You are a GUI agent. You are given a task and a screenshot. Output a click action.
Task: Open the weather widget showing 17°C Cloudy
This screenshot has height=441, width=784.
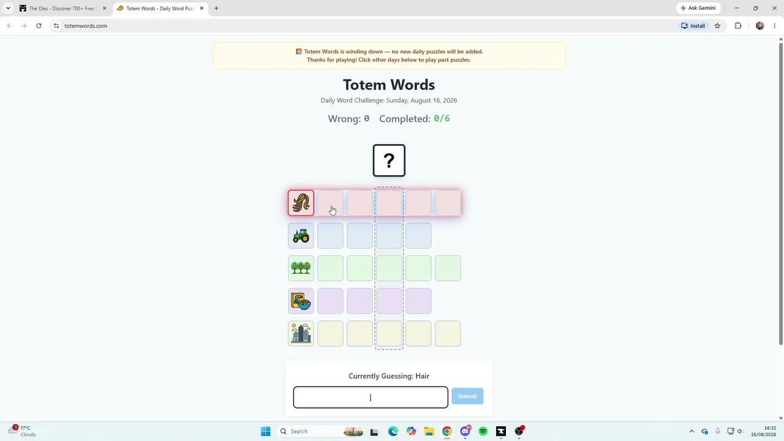pos(22,431)
